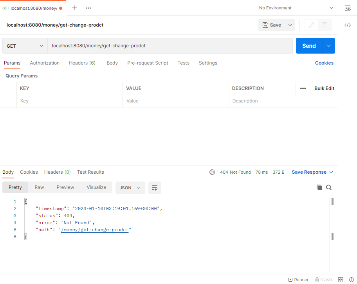The image size is (357, 284).
Task: Click Bulk Edit
Action: 324,88
